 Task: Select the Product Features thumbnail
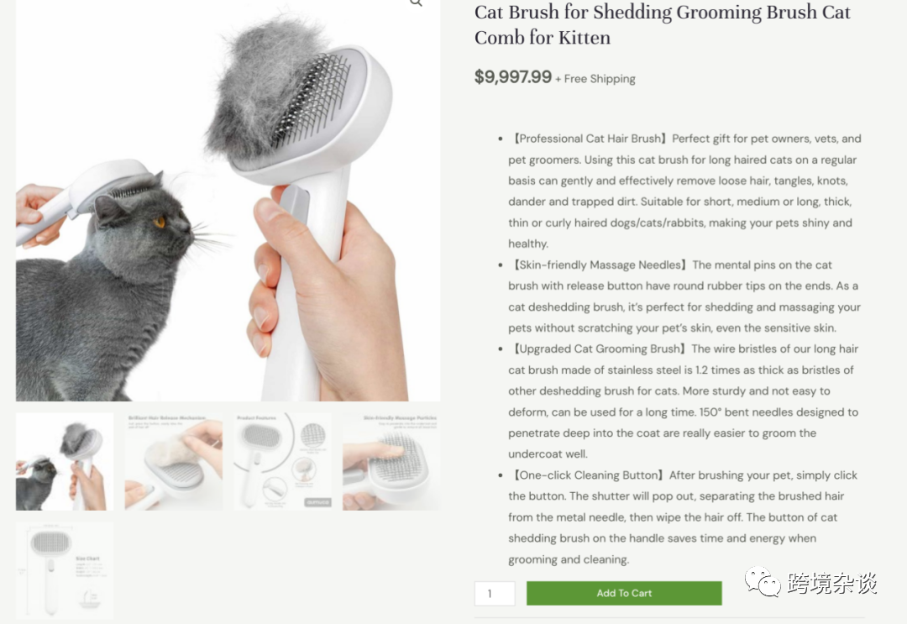[x=283, y=462]
